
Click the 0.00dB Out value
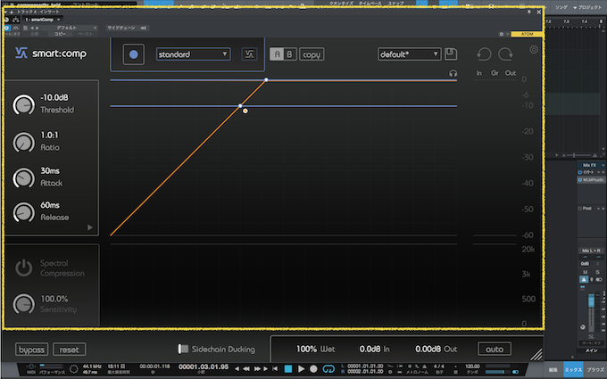436,349
